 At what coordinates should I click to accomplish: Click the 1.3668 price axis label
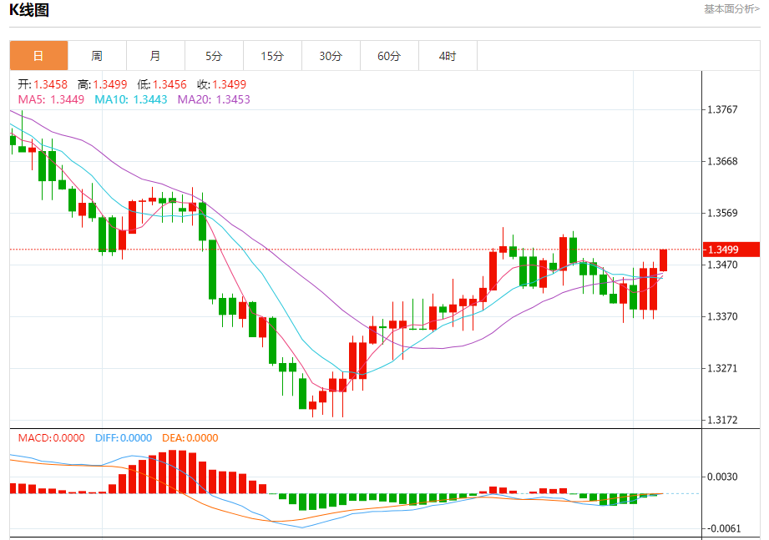click(x=722, y=161)
